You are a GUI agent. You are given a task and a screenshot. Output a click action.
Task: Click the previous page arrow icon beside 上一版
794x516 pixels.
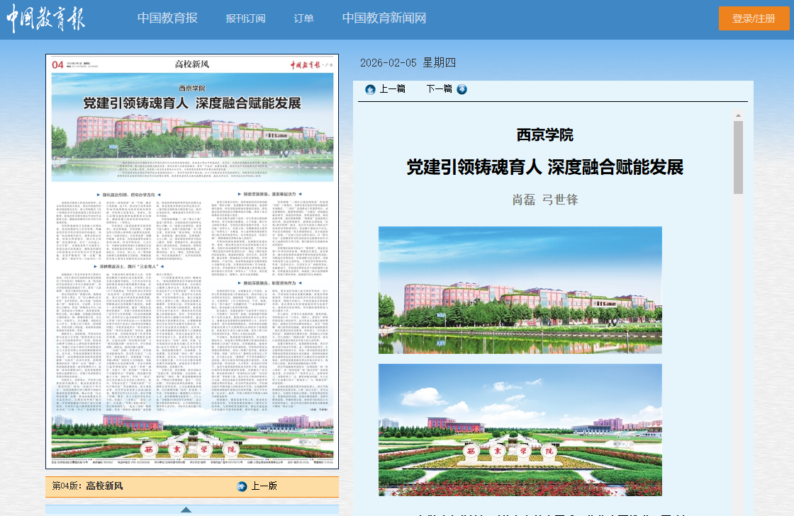[242, 486]
